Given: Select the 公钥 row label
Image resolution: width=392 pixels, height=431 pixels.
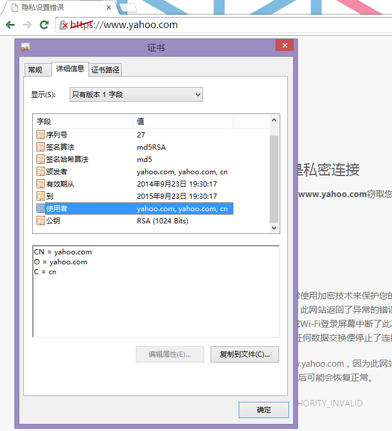Looking at the screenshot, I should pos(53,220).
